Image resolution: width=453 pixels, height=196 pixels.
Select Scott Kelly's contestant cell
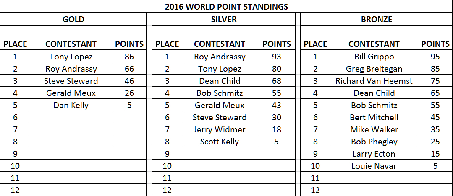click(220, 142)
